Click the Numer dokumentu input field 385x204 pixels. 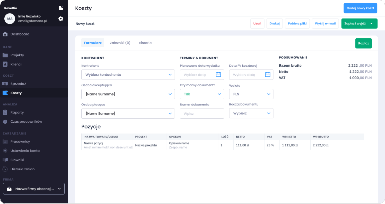(202, 113)
